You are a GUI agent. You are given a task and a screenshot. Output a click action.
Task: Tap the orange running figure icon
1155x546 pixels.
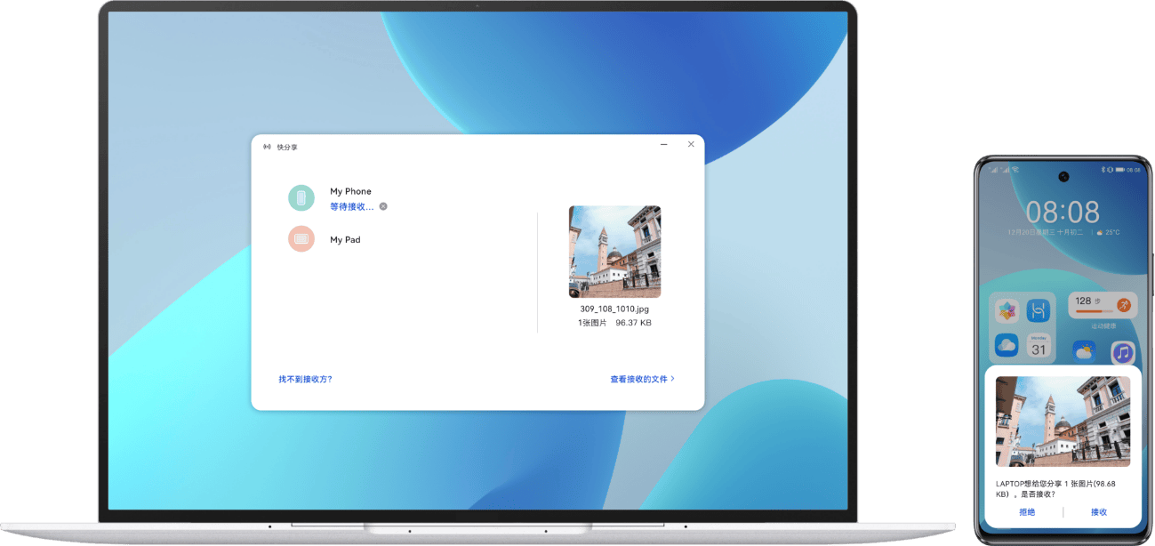click(x=1124, y=305)
